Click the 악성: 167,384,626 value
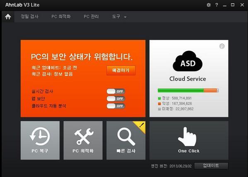The height and width of the screenshot is (177, 248). 177,103
